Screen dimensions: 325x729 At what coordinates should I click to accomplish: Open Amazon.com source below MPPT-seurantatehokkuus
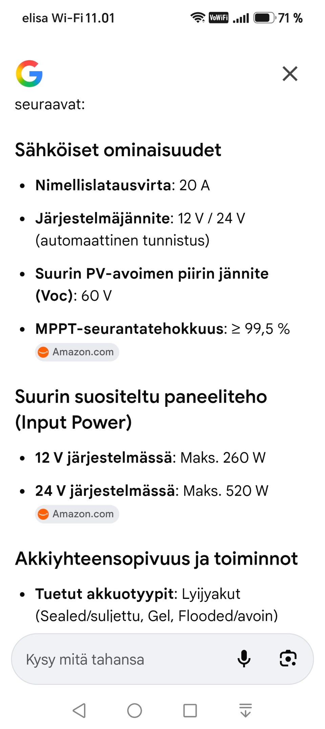(77, 352)
